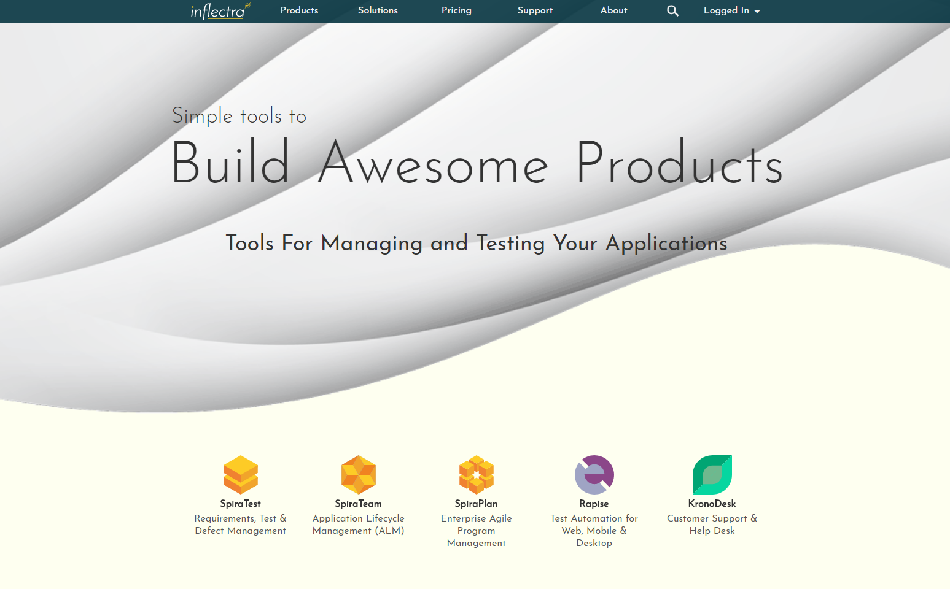Click the Inflectra logo in header
The image size is (950, 589).
point(219,11)
